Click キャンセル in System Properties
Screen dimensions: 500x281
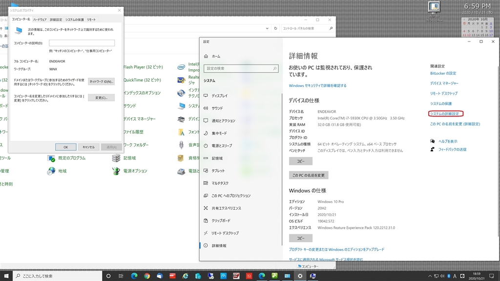(x=89, y=147)
